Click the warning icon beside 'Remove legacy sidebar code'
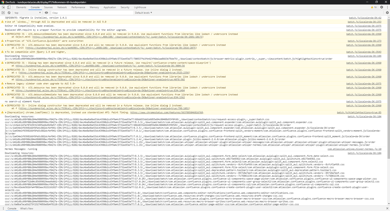The width and height of the screenshot is (390, 211). (x=2, y=83)
